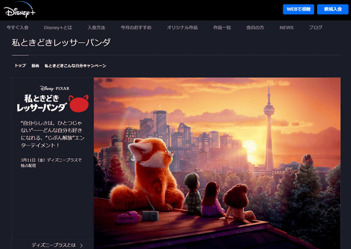The image size is (351, 249).
Task: Go to the NEWS section
Action: point(286,28)
